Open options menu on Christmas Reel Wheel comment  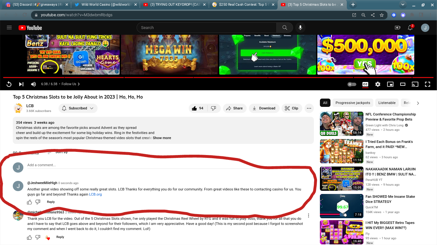pos(309,216)
